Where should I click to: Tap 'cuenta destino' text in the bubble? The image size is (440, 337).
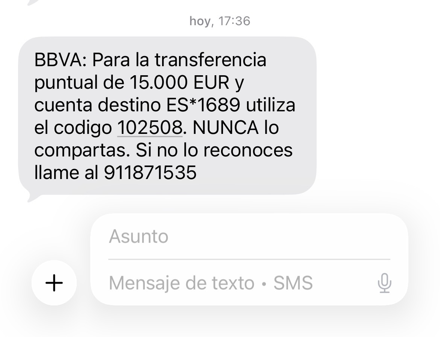(x=97, y=105)
